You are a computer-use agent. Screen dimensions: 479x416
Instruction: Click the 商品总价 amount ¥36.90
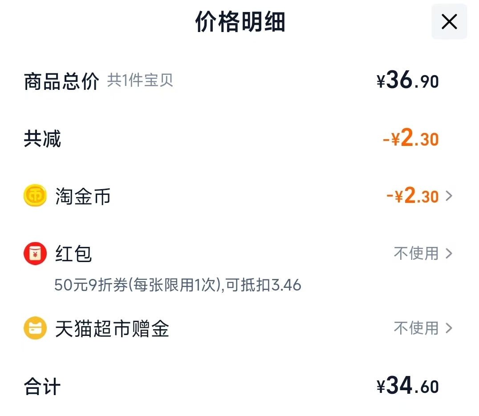406,80
